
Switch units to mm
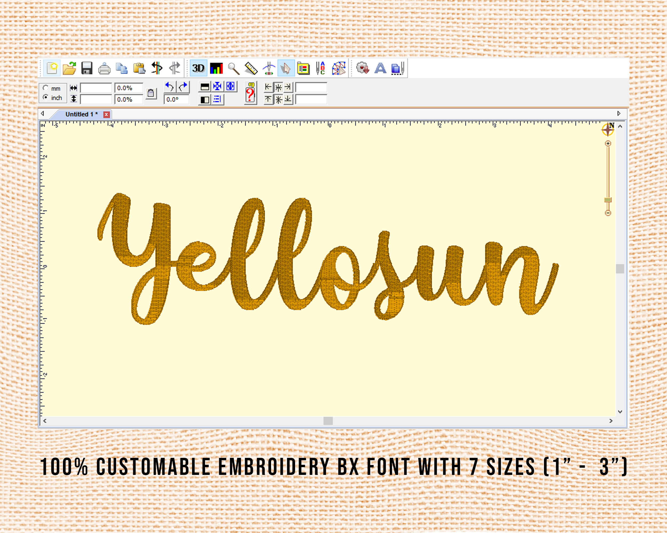46,88
